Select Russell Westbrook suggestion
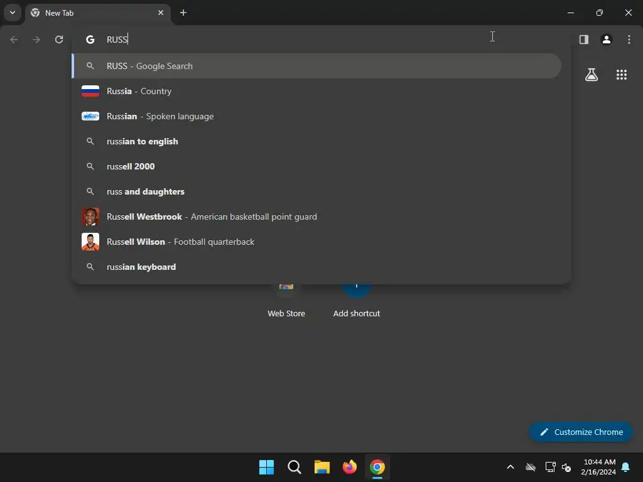 [316, 217]
